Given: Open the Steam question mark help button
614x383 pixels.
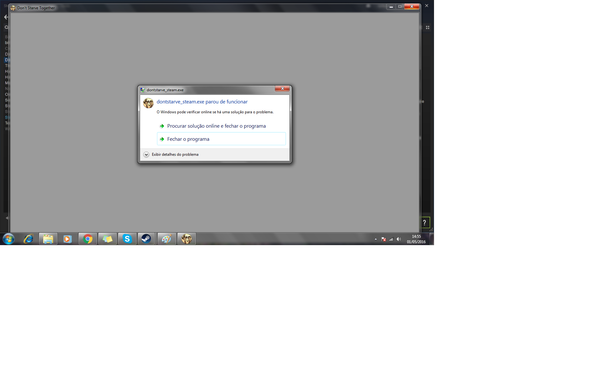Looking at the screenshot, I should pos(425,222).
